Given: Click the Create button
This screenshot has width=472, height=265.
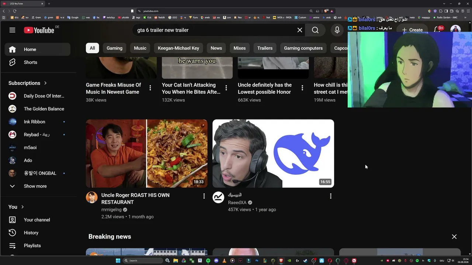Looking at the screenshot, I should [412, 30].
